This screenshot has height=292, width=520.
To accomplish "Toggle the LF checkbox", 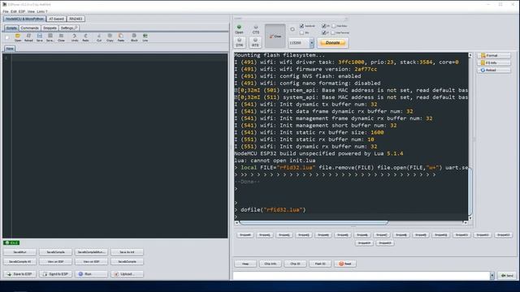I will [x=323, y=32].
